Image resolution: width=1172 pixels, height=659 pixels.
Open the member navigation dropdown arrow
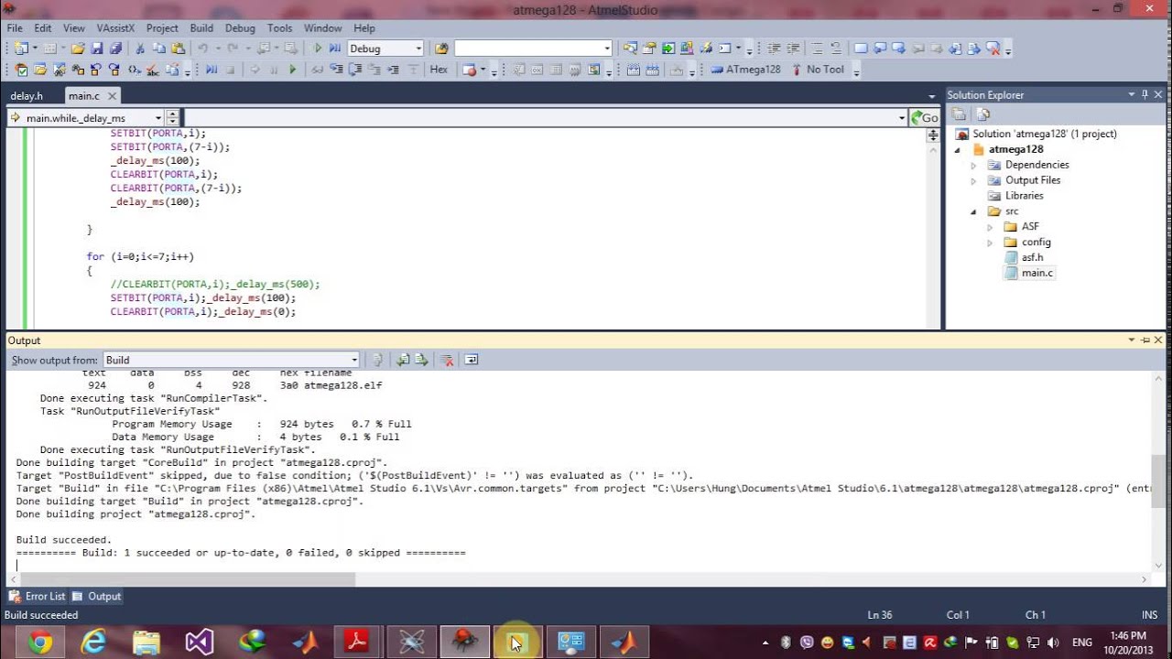(x=902, y=117)
